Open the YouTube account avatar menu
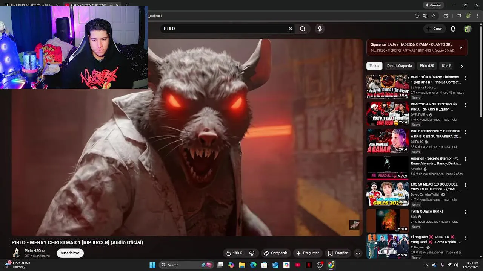This screenshot has width=483, height=271. pos(468,29)
